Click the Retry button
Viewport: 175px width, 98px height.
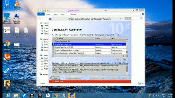(x=118, y=59)
